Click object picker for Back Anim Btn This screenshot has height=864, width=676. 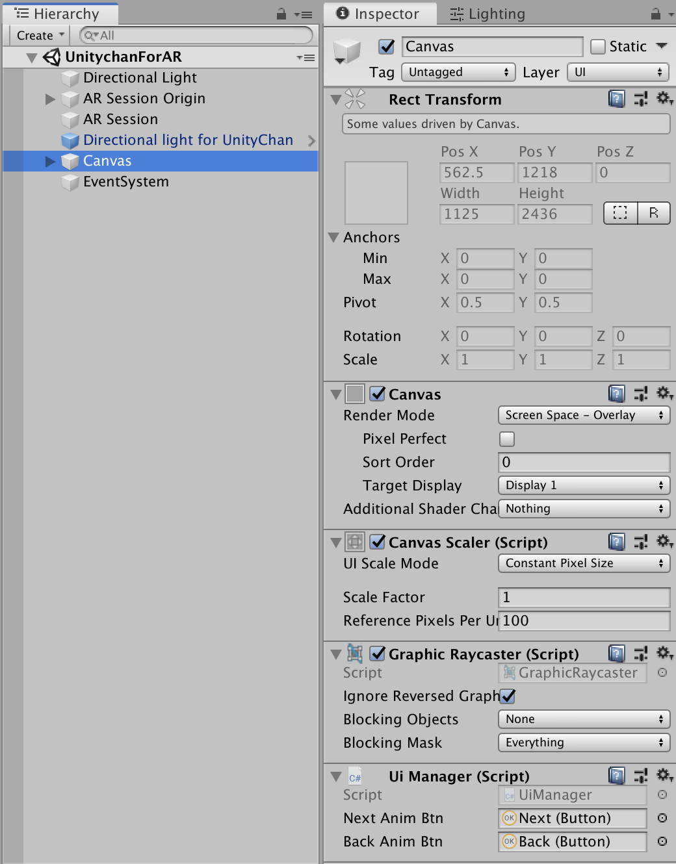(662, 841)
